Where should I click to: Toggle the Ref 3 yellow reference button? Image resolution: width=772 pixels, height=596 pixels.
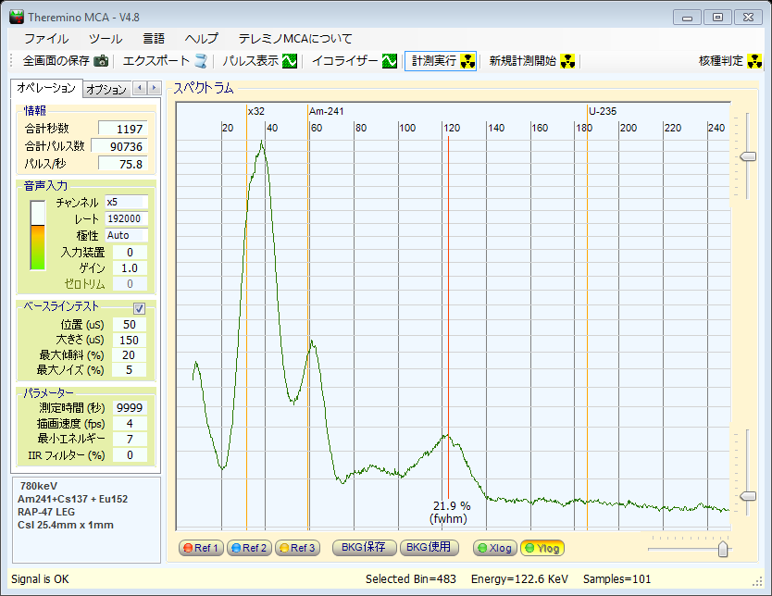pyautogui.click(x=297, y=548)
